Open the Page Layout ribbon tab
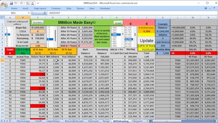Screen dimensions: 218x123 [x=40, y=8]
